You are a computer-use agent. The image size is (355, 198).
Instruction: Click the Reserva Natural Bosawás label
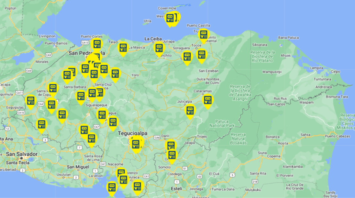(x=238, y=139)
